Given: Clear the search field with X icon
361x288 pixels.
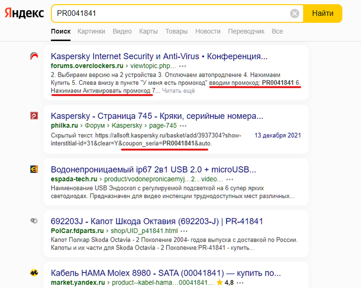Looking at the screenshot, I should tap(294, 13).
